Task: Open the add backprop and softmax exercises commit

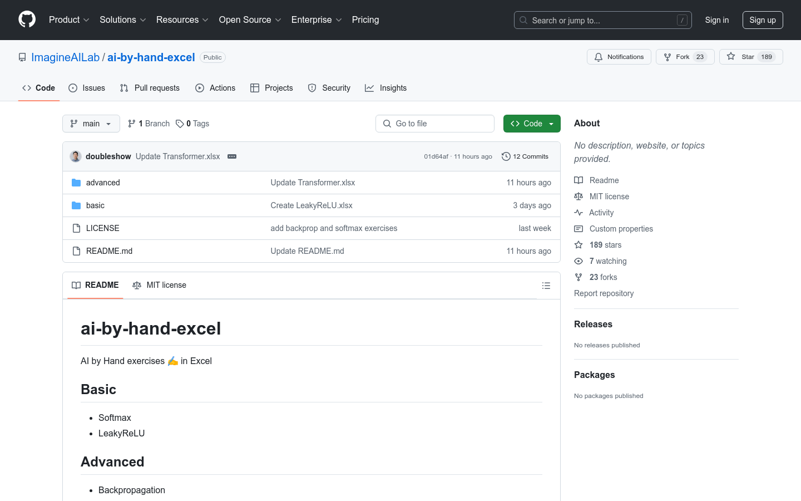Action: [334, 228]
